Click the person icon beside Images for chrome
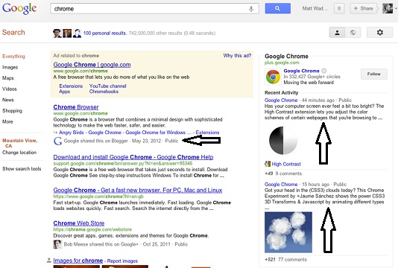 point(49,261)
